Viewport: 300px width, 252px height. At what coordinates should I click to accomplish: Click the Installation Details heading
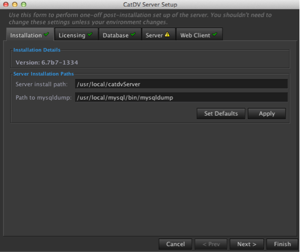[x=37, y=50]
